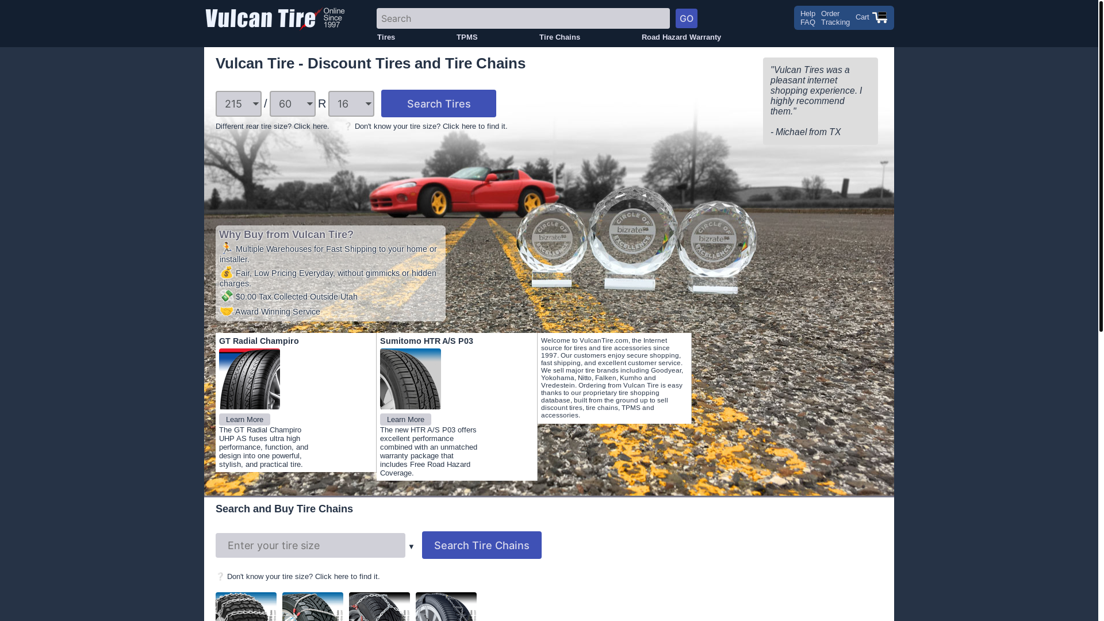The height and width of the screenshot is (621, 1104).
Task: Click the Search Tire Chains button
Action: pyautogui.click(x=482, y=545)
